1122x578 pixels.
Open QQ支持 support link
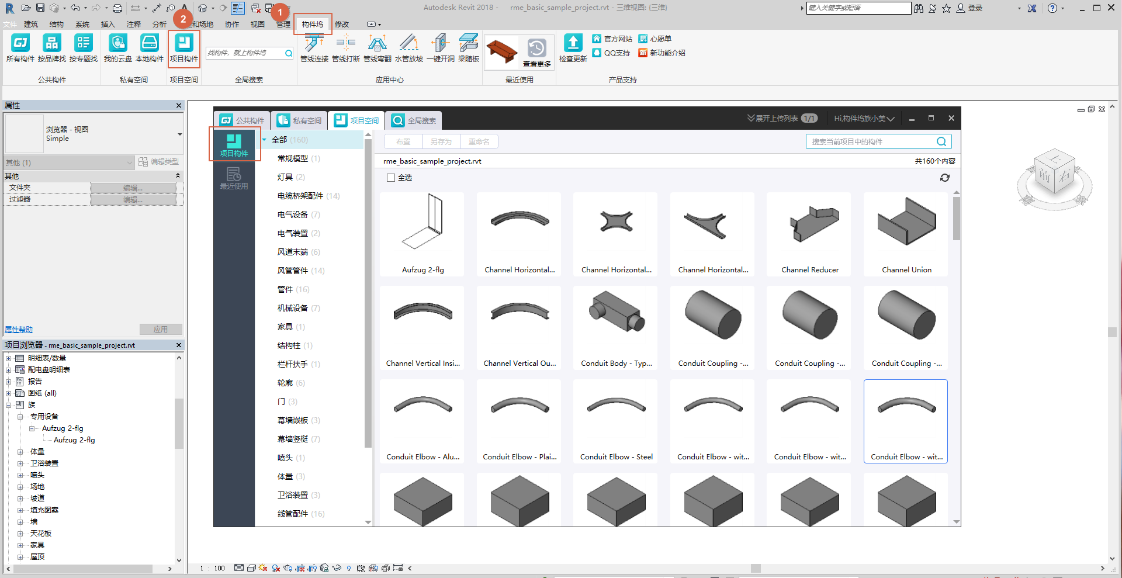point(611,53)
